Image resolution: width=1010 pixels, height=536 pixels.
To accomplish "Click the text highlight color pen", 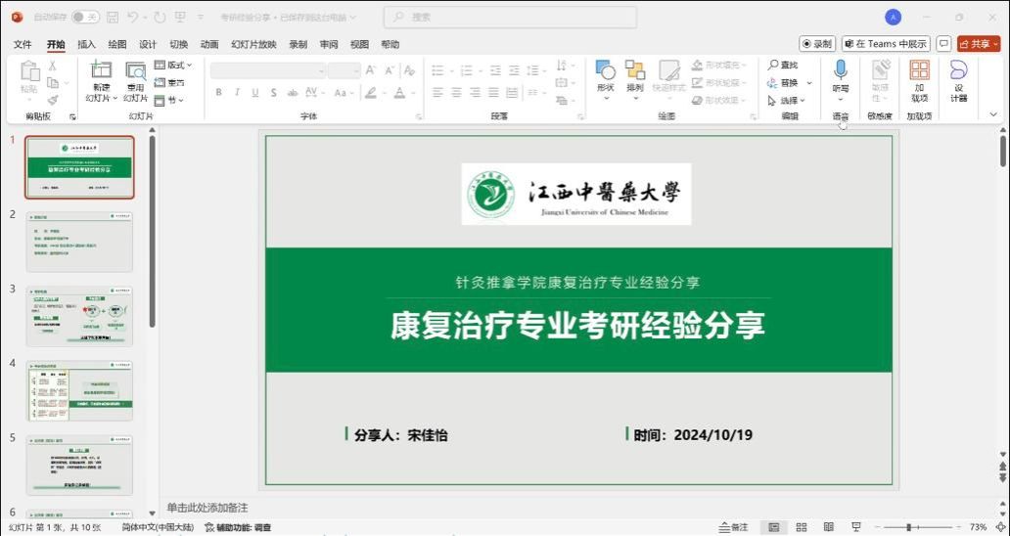I will [x=370, y=93].
